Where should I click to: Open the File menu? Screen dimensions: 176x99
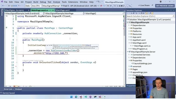click(x=5, y=2)
